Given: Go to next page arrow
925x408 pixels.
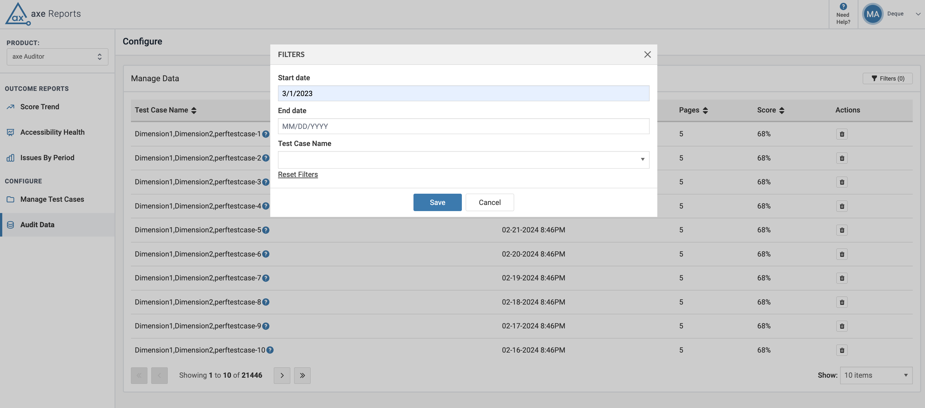Looking at the screenshot, I should pyautogui.click(x=282, y=375).
